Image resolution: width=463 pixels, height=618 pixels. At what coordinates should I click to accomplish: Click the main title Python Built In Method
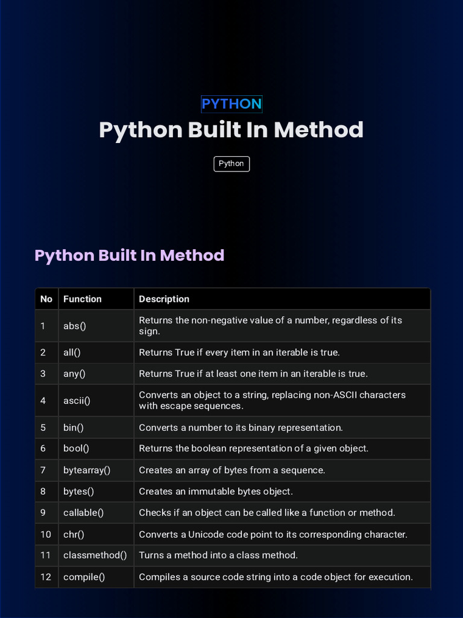[231, 130]
